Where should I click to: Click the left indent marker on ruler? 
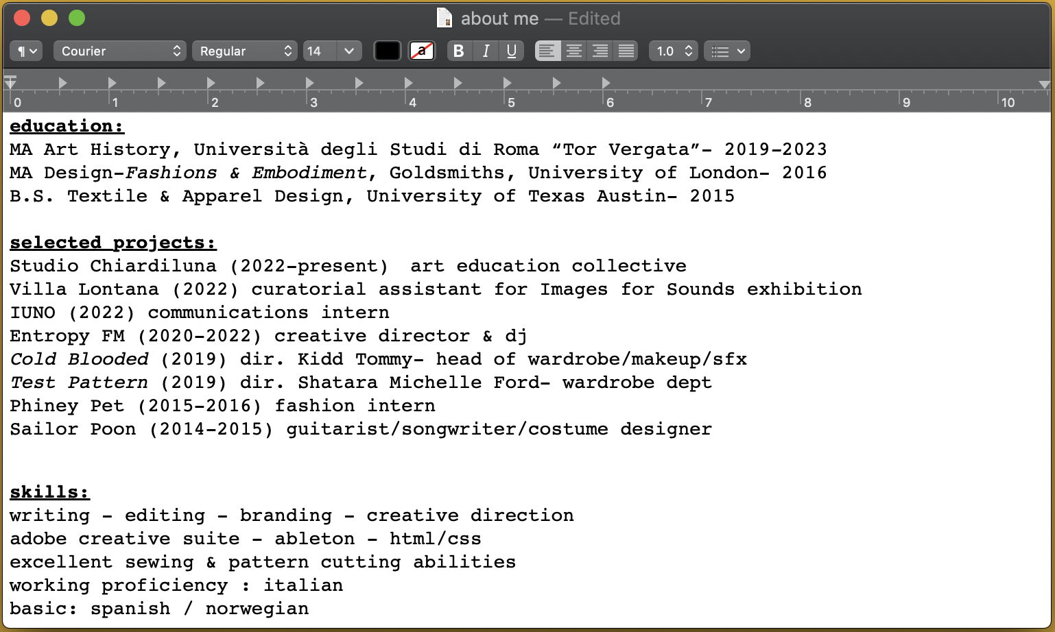(x=10, y=84)
